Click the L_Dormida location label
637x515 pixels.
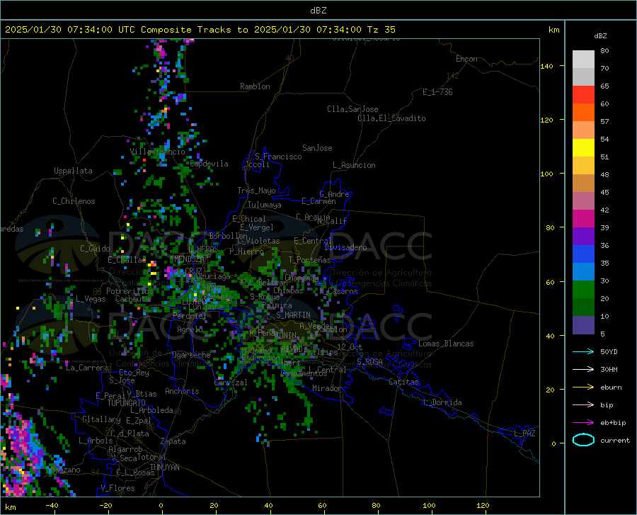pos(442,402)
